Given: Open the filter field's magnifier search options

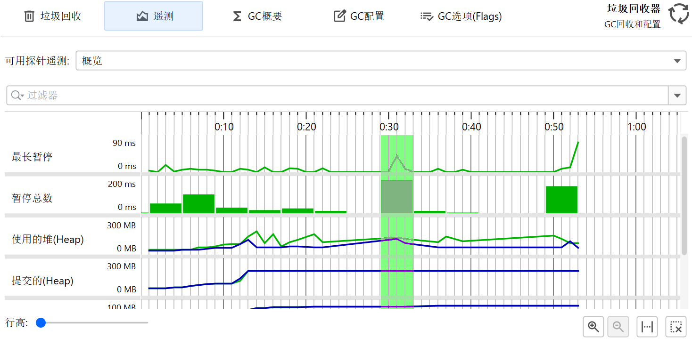Looking at the screenshot, I should (17, 96).
